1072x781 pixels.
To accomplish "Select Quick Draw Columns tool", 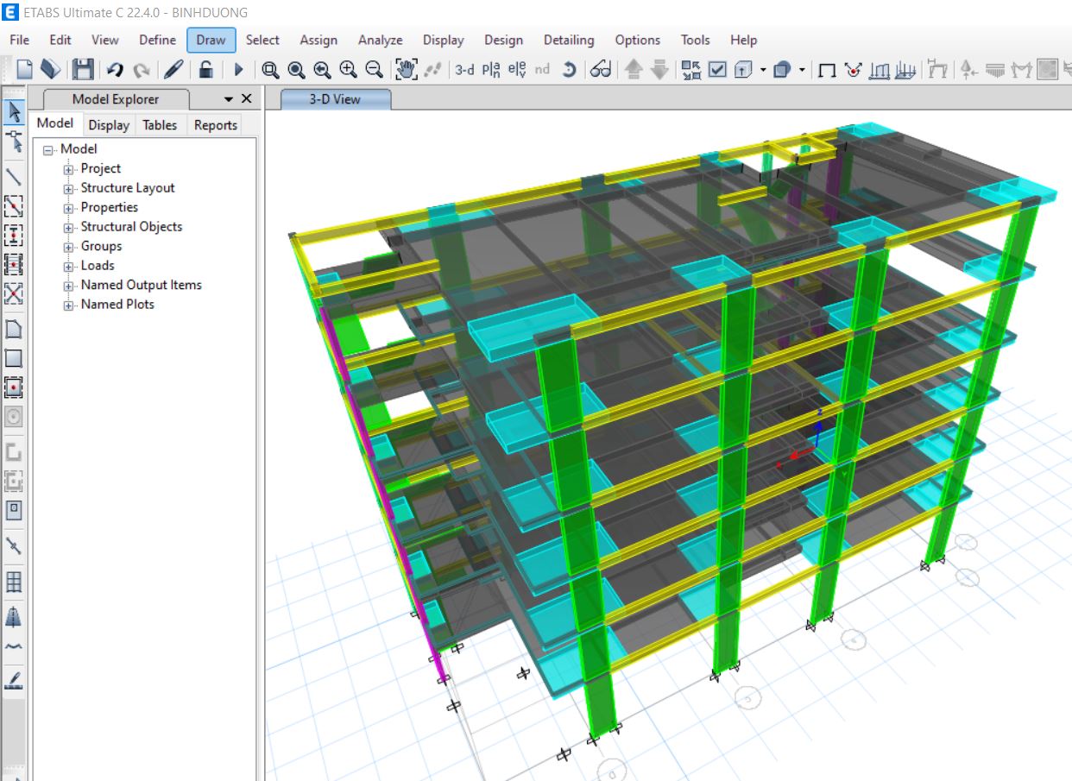I will 14,235.
